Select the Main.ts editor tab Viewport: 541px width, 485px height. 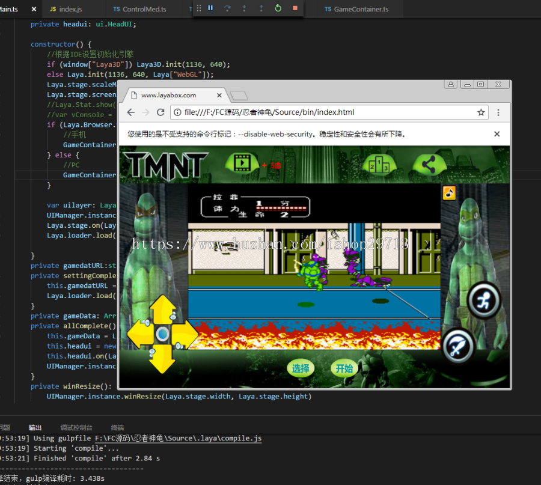(9, 9)
